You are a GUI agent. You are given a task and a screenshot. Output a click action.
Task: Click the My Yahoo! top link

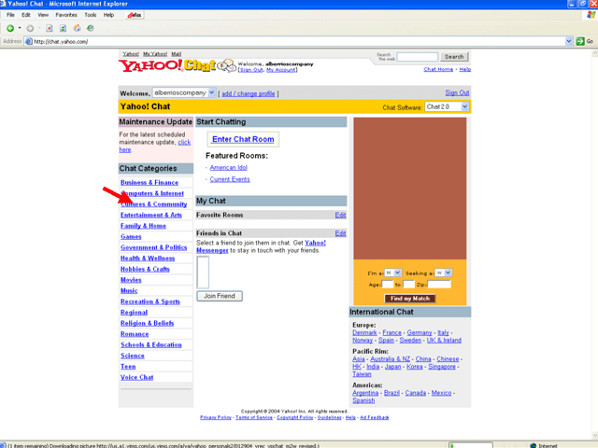point(155,54)
